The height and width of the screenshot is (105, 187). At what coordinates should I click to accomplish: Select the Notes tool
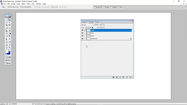coord(6,45)
